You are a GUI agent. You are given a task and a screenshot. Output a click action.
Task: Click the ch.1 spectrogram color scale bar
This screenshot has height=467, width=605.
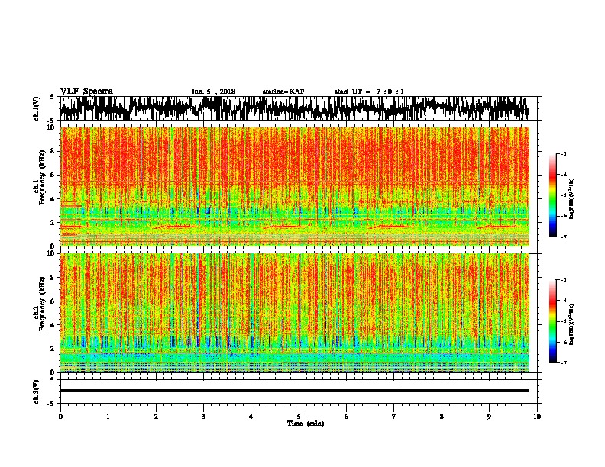552,195
